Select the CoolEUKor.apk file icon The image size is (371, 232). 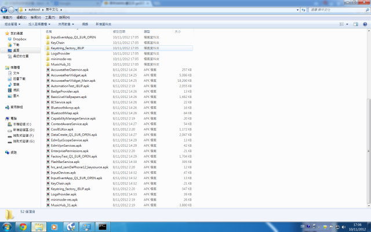[48, 129]
